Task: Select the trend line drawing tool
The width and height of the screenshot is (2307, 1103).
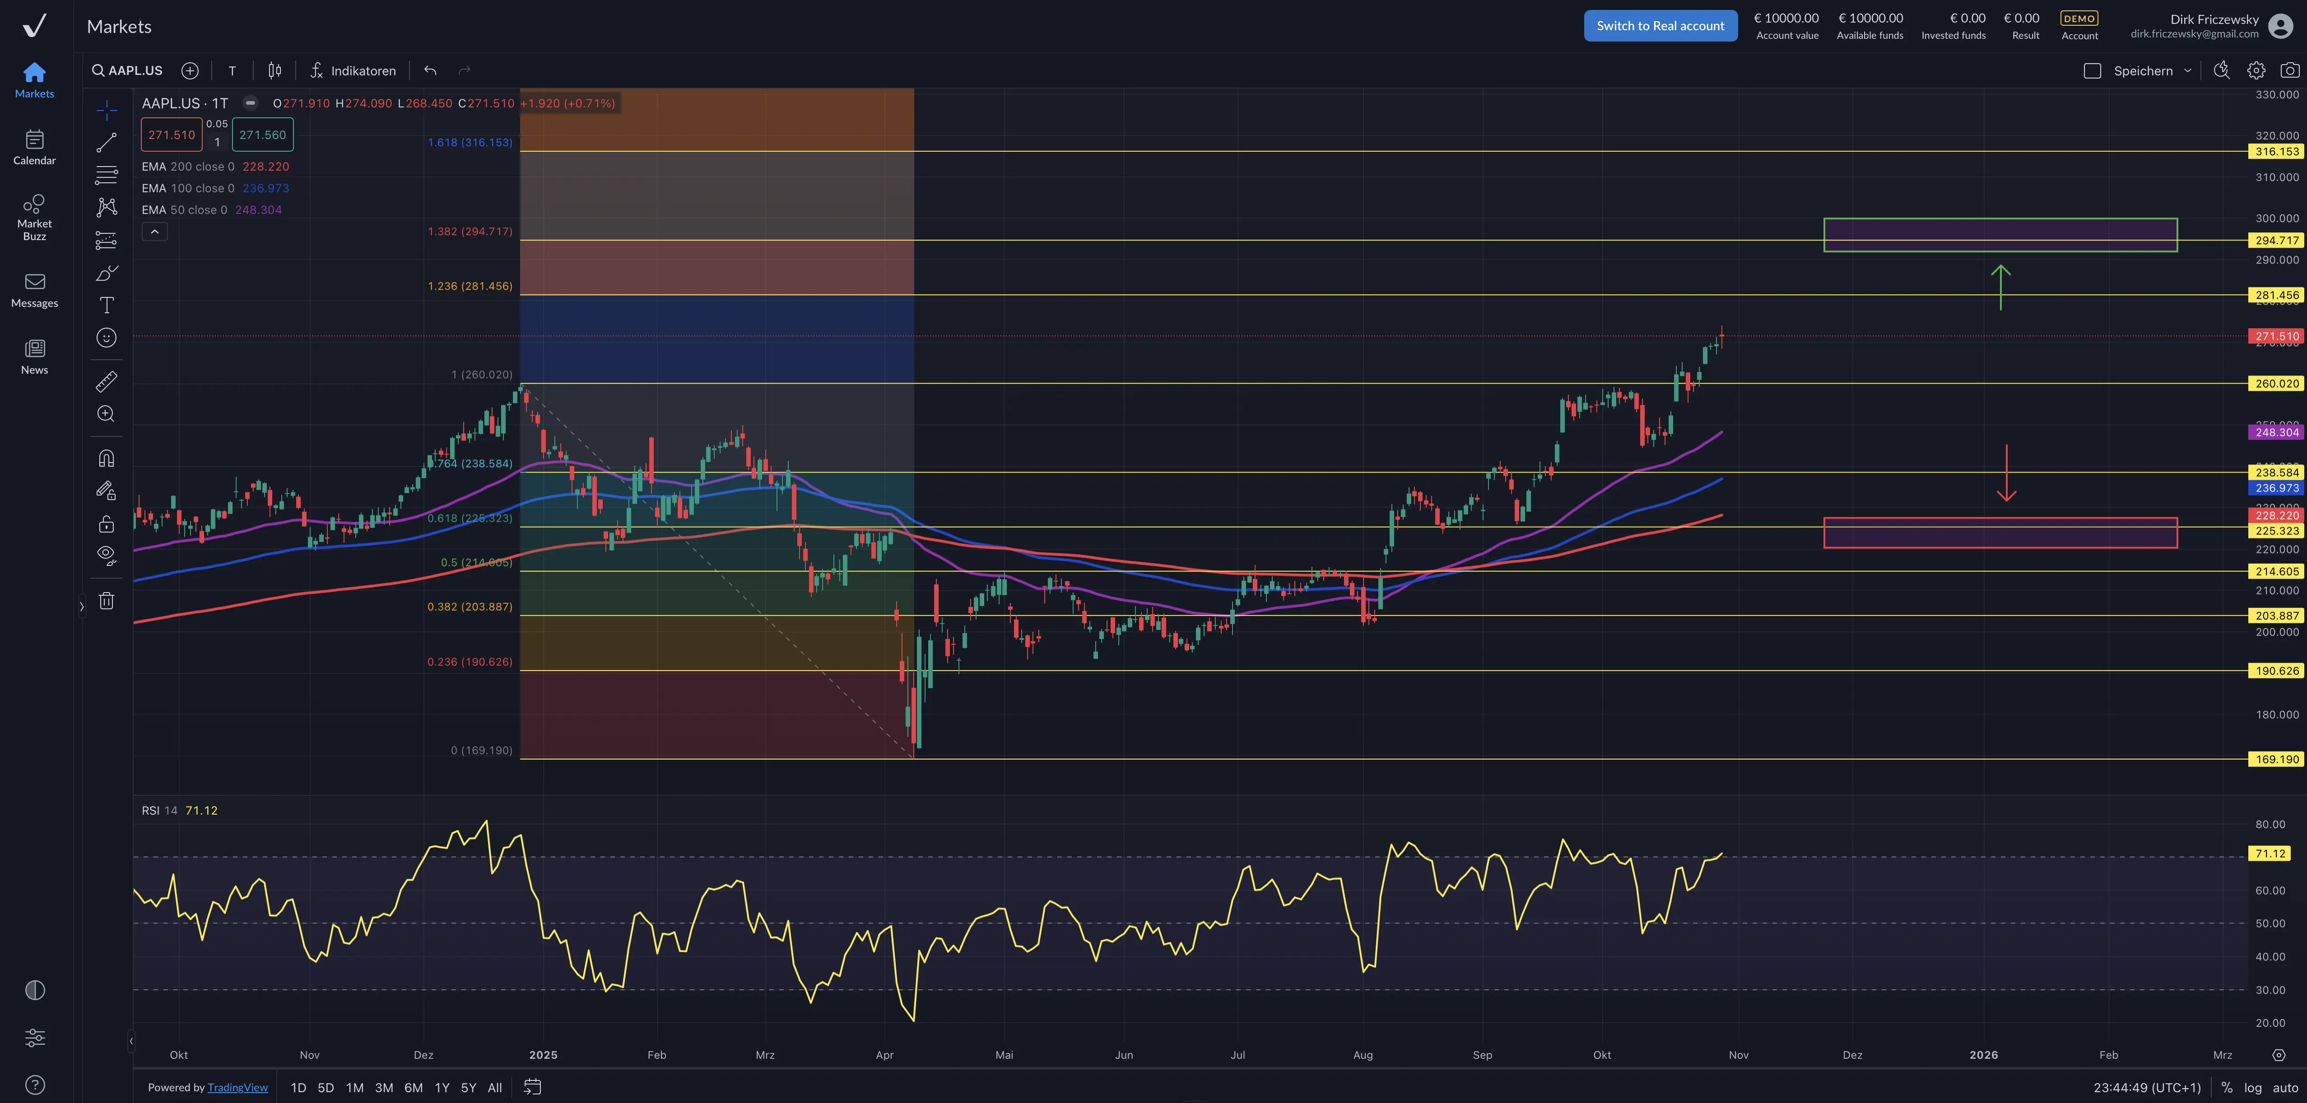Action: (x=107, y=142)
